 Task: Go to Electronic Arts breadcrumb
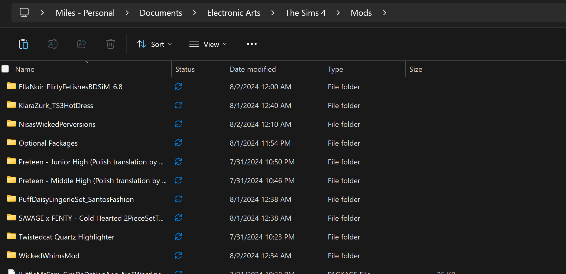click(234, 13)
